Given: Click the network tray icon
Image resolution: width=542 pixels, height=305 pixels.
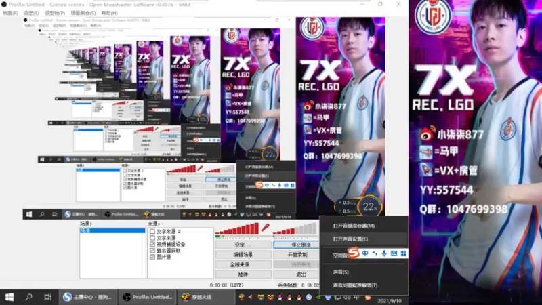Looking at the screenshot, I should [x=337, y=298].
